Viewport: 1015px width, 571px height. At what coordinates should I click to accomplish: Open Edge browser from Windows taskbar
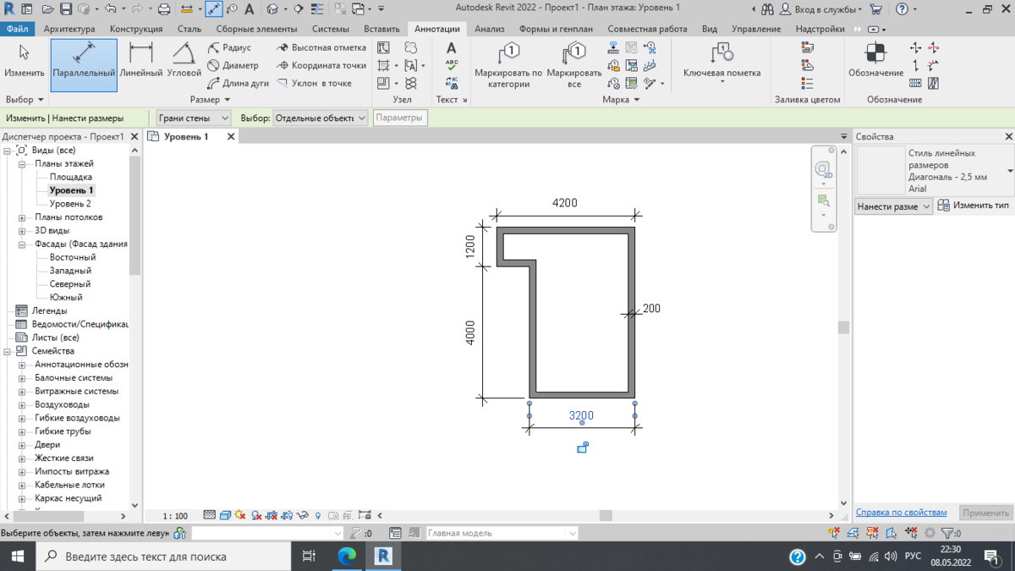click(348, 556)
